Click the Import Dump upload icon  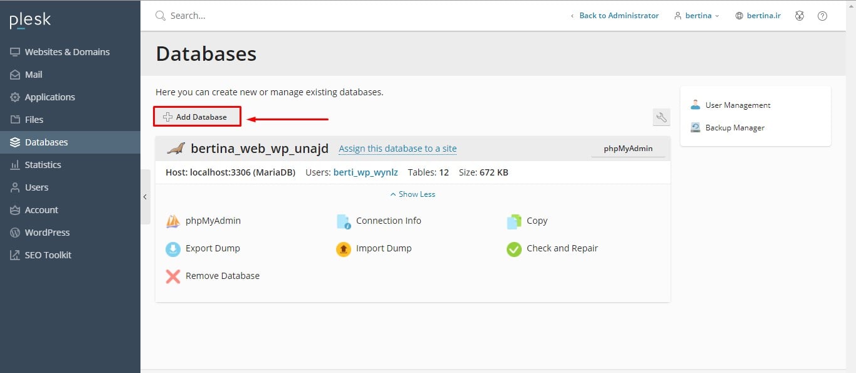tap(344, 249)
